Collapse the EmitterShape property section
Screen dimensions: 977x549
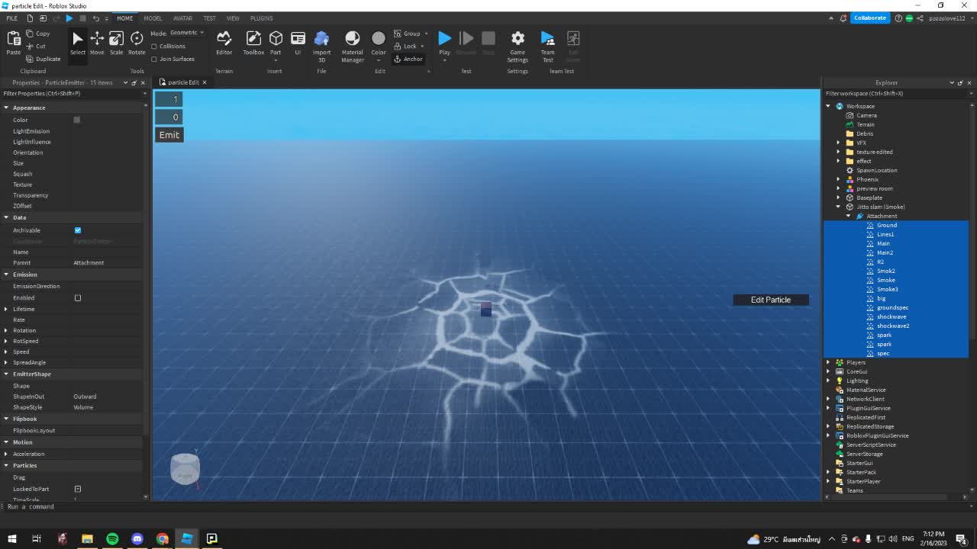tap(6, 374)
